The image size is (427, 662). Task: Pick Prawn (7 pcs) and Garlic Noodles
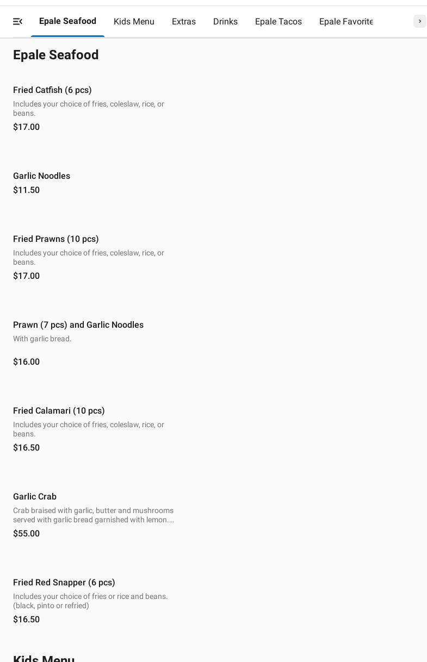point(78,325)
